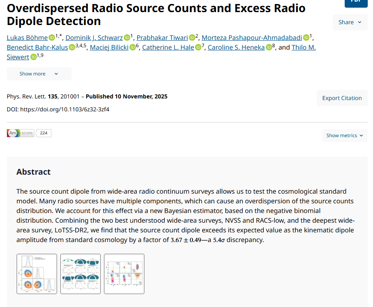Download the article PDF
The image size is (373, 307).
[x=356, y=2]
